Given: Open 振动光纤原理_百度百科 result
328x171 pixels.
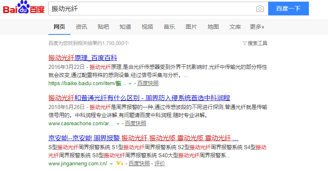Looking at the screenshot, I should coord(83,58).
